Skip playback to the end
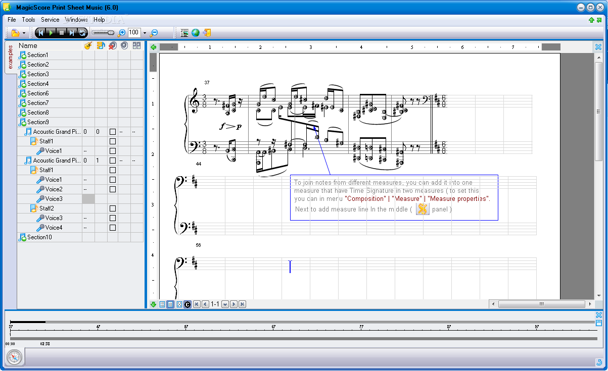Image resolution: width=608 pixels, height=371 pixels. [72, 33]
